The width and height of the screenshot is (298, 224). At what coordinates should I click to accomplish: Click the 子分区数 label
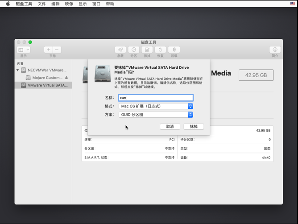click(187, 140)
